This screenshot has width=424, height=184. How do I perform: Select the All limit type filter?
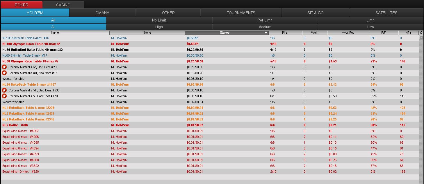pos(54,20)
